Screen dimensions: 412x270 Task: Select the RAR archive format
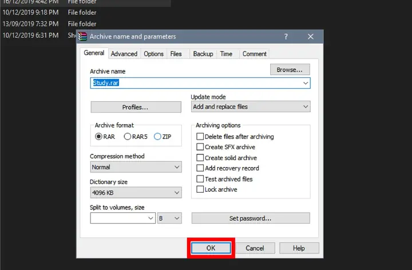click(x=99, y=137)
